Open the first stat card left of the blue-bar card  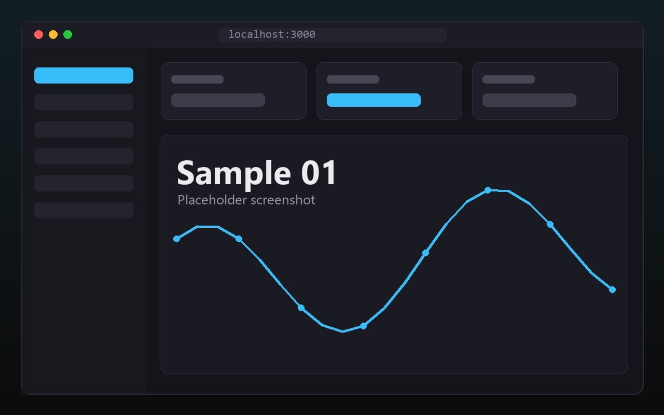click(233, 91)
